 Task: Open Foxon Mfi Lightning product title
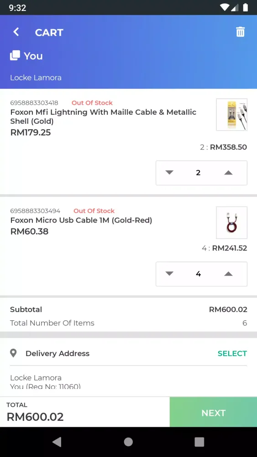[x=103, y=116]
